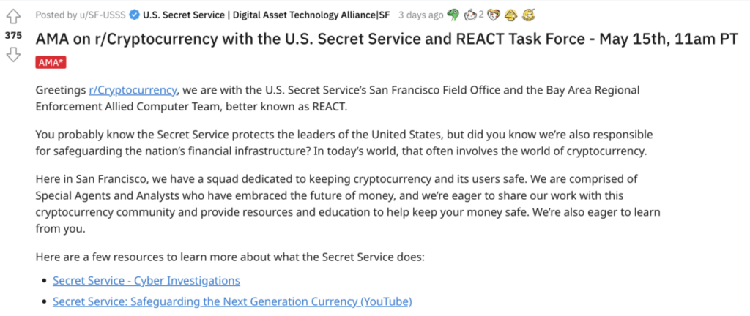Downvote the AMA post
Screen dimensions: 750x316
[x=13, y=55]
